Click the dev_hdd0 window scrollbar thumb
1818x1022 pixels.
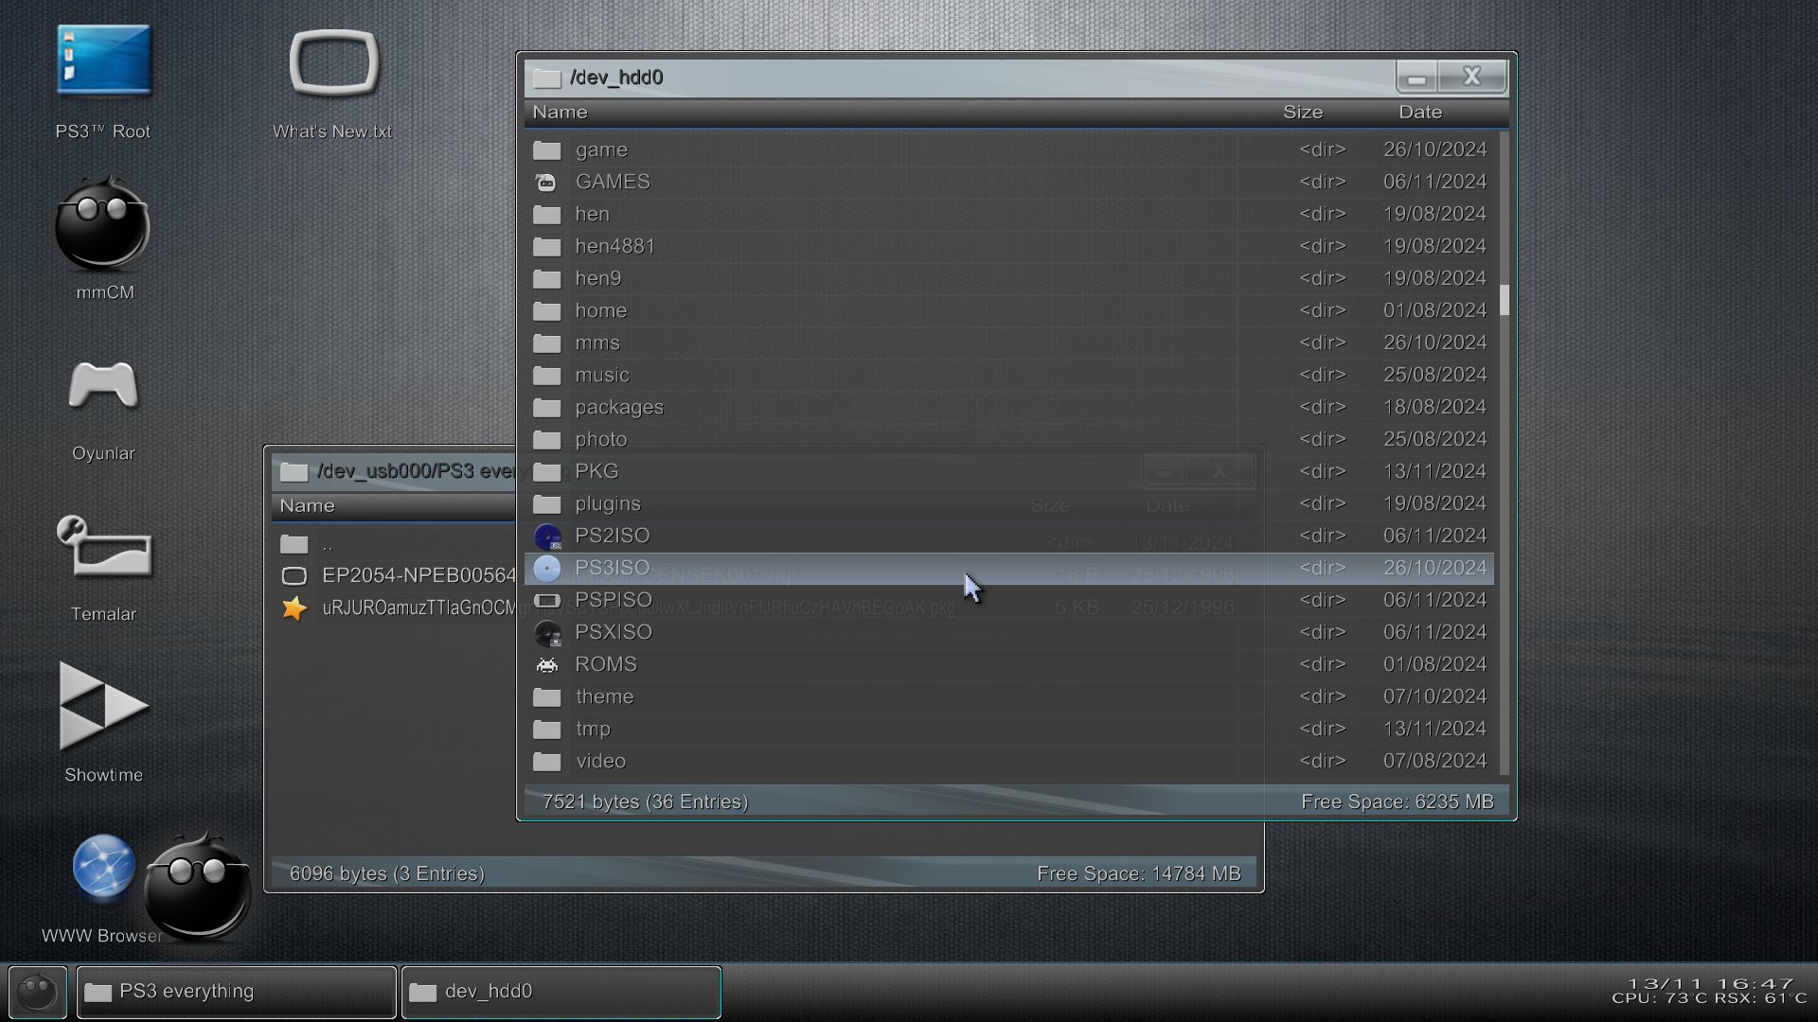[x=1504, y=301]
